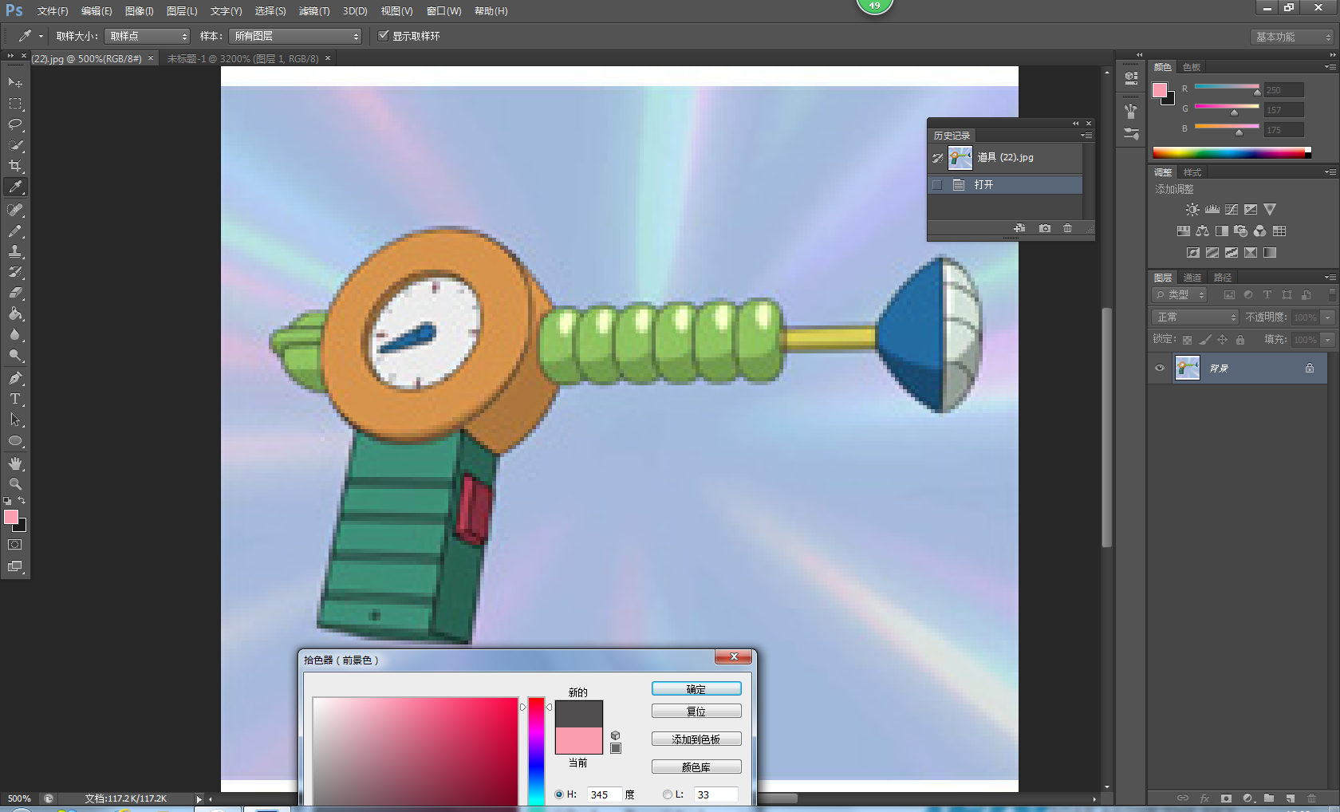Select the Clone Stamp tool
Image resolution: width=1340 pixels, height=812 pixels.
pyautogui.click(x=15, y=251)
